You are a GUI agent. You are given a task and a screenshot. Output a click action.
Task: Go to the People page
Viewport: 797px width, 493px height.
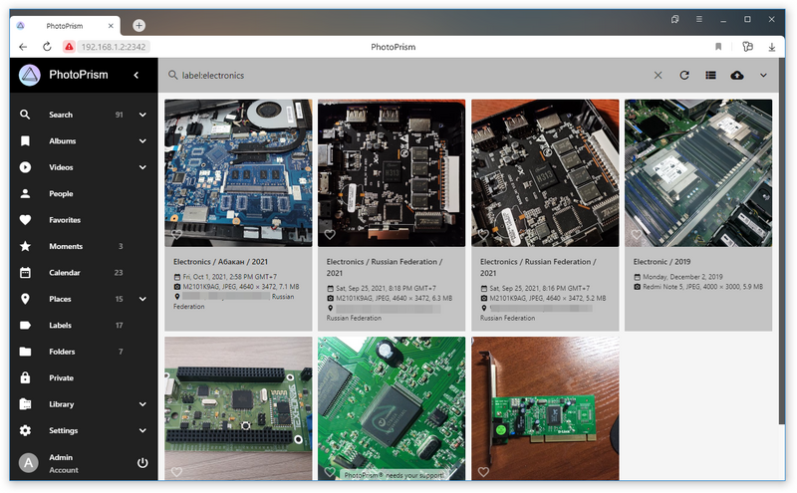pos(61,193)
